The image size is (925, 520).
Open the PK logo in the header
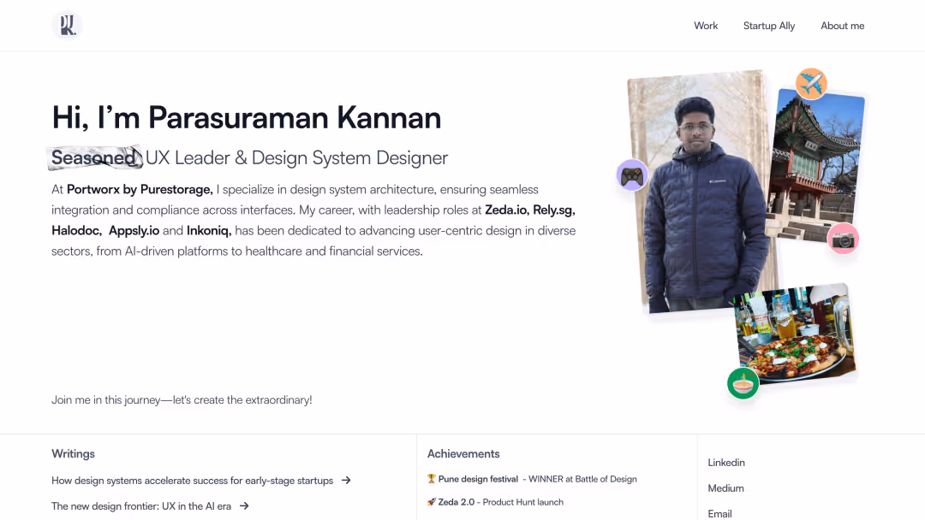67,25
